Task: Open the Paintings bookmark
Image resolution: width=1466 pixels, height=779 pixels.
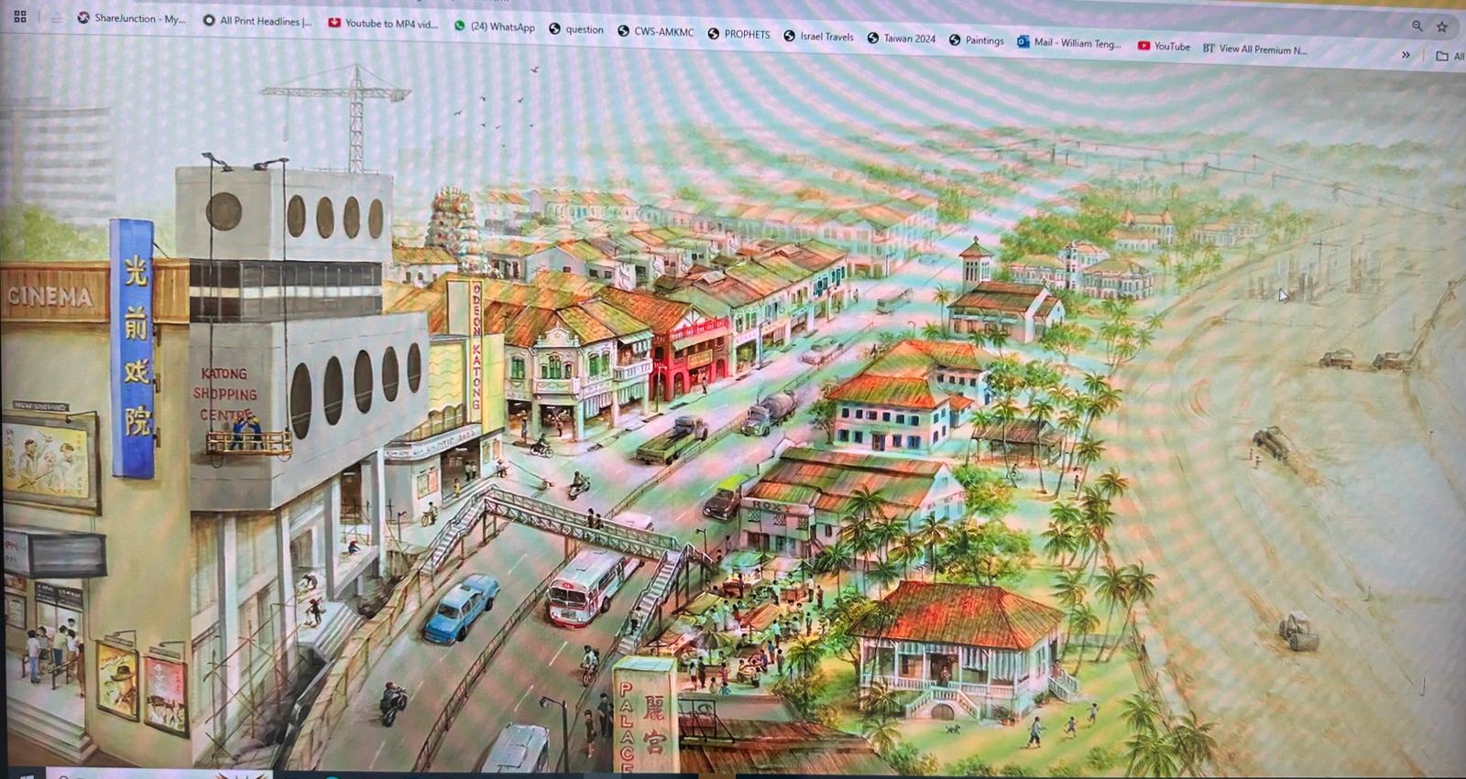Action: tap(977, 40)
